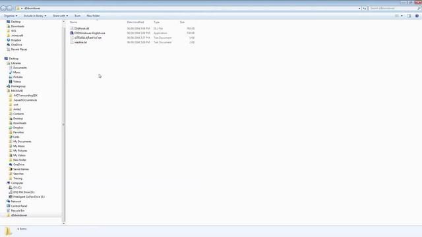Viewport: 422px width, 237px height.
Task: Click the Burn toolbar button
Action: (77, 16)
